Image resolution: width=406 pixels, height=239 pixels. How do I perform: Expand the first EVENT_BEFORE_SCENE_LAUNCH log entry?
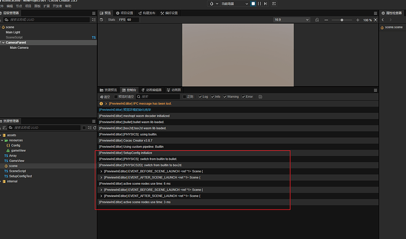(101, 171)
